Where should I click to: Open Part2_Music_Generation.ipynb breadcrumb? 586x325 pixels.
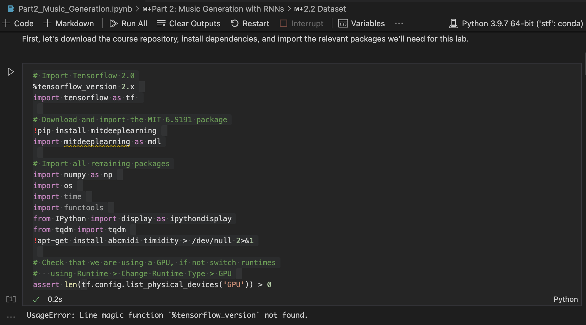tap(75, 9)
